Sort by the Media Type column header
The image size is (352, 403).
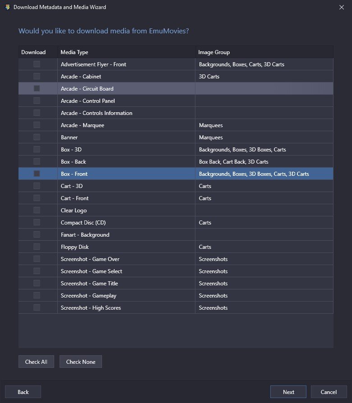click(126, 52)
